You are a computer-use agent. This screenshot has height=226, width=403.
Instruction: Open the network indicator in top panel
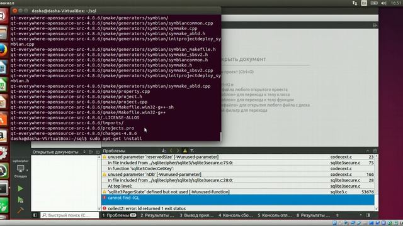355,3
